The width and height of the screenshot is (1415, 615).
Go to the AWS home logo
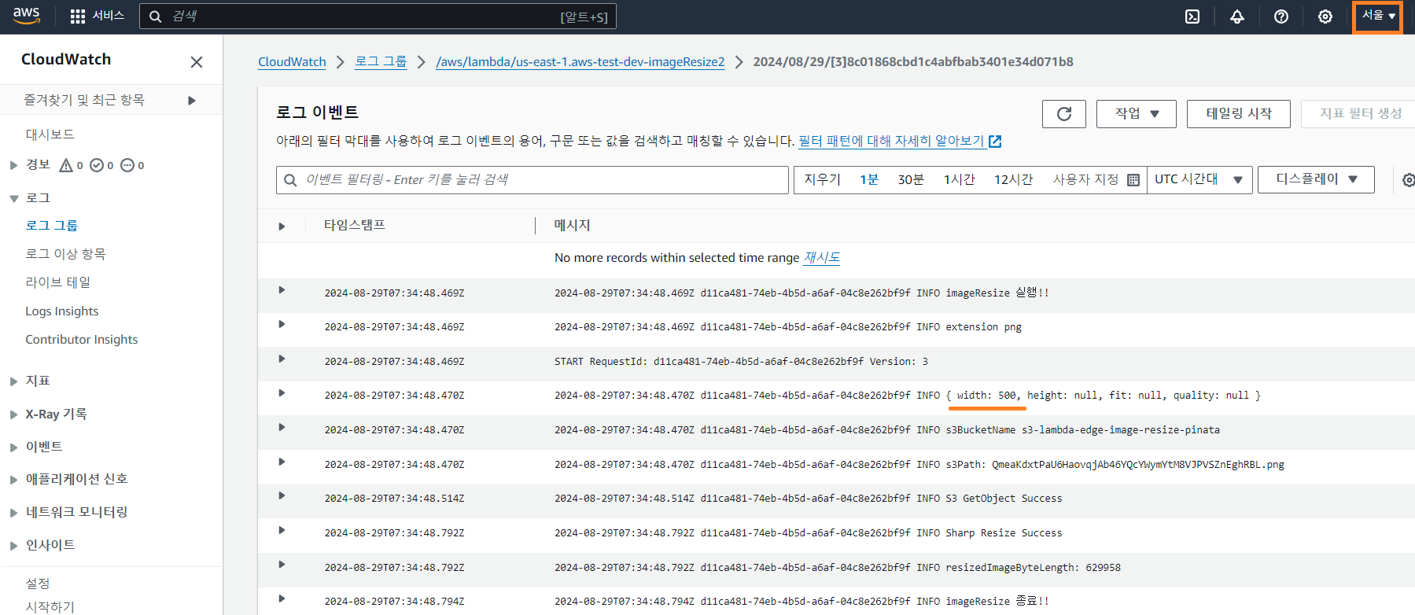coord(26,16)
